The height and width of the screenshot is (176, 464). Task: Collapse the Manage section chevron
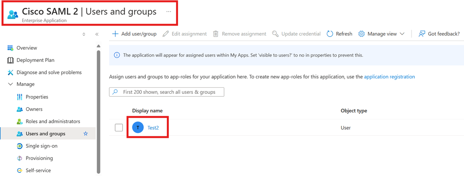(11, 85)
